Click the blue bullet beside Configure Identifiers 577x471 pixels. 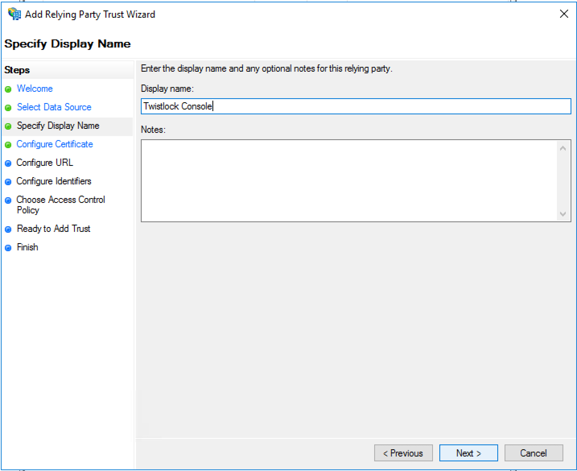point(8,182)
